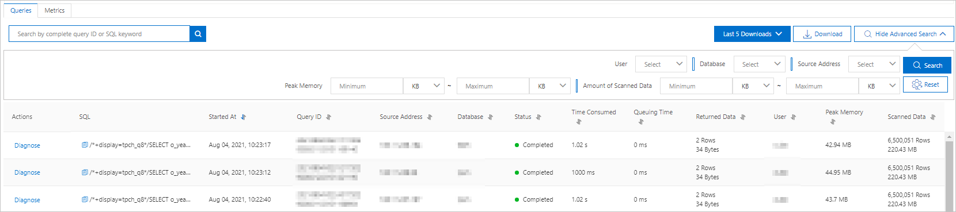Copy SQL icon for 10:22:40 query
This screenshot has width=956, height=212.
pos(85,199)
